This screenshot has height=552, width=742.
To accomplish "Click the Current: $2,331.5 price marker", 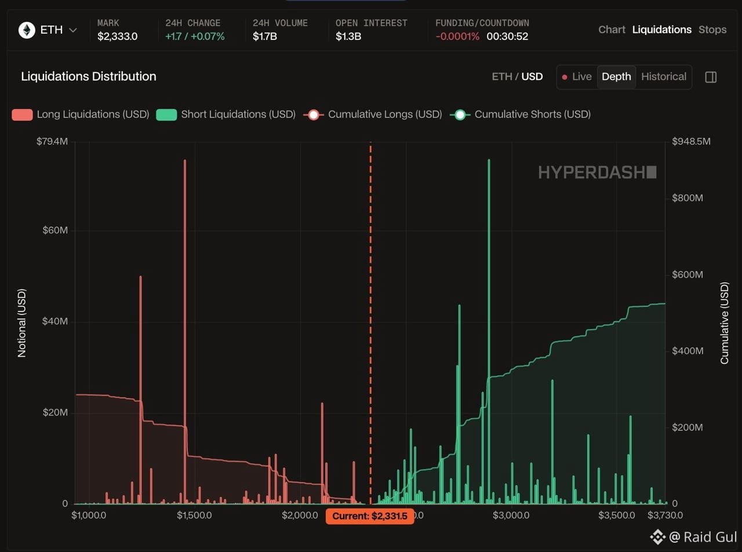I will [370, 516].
